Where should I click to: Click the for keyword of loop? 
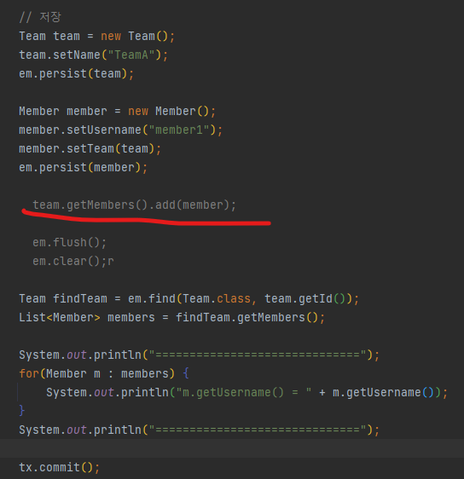[29, 373]
